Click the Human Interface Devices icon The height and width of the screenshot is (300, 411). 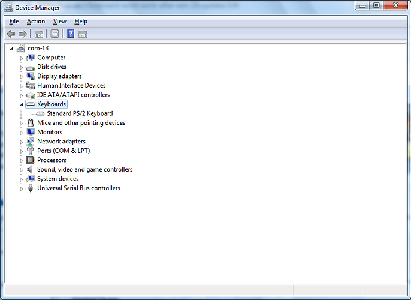point(31,86)
